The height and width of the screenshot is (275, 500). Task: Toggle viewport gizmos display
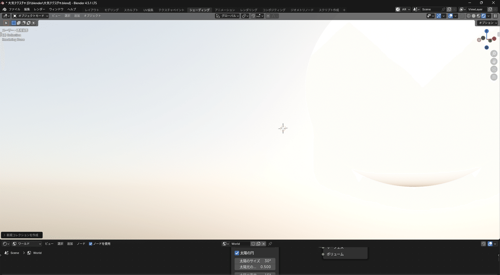coord(439,16)
